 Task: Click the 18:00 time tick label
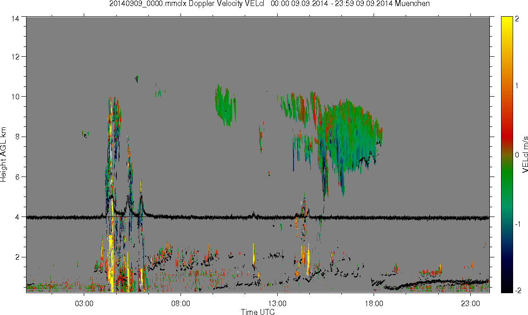click(x=374, y=303)
